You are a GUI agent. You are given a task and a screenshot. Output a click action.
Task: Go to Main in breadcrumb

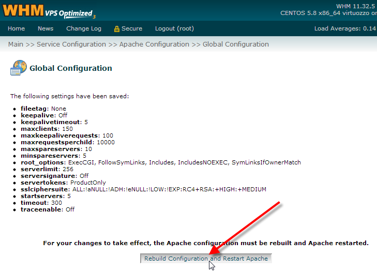pos(16,44)
